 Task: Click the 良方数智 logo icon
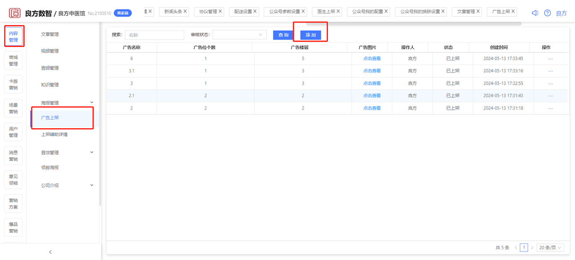[x=15, y=13]
